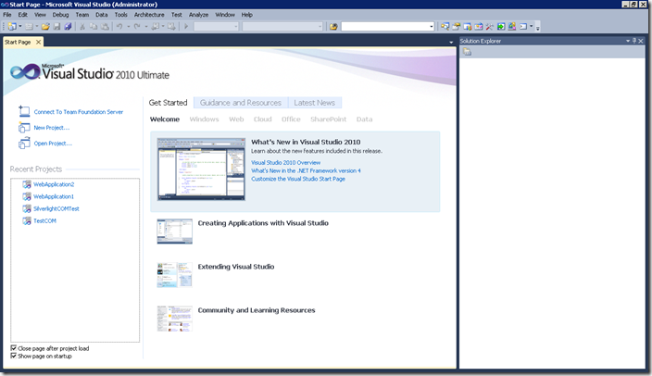Open the document tab list dropdown arrow
652x376 pixels.
pos(451,42)
